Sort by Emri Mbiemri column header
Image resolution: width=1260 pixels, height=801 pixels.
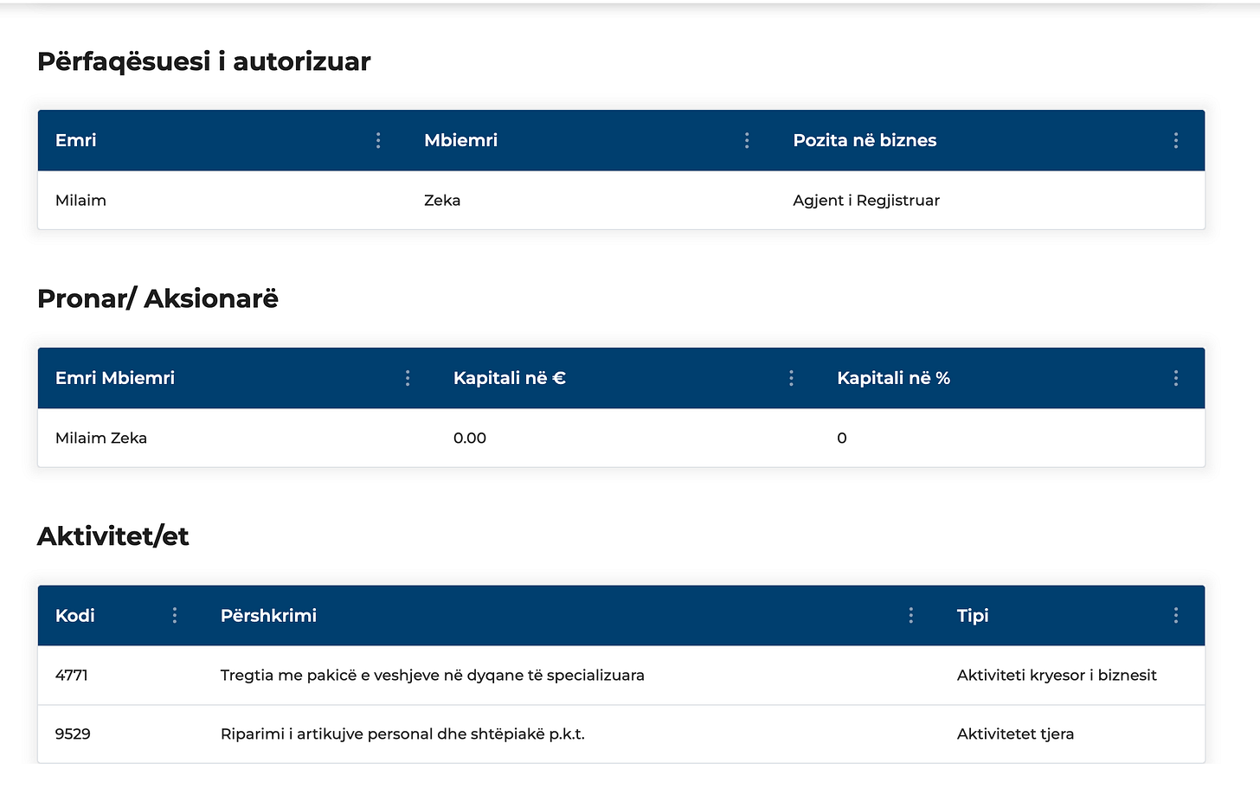(x=115, y=378)
